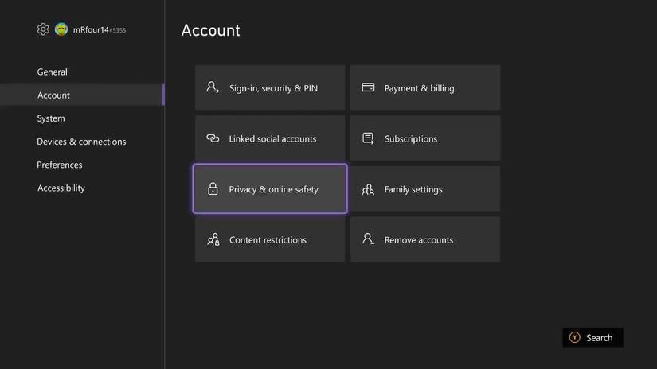Viewport: 657px width, 369px height.
Task: Click the privacy padlock icon
Action: [213, 189]
